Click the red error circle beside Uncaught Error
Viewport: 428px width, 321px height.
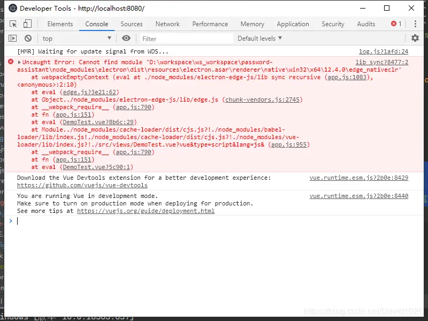coord(11,62)
